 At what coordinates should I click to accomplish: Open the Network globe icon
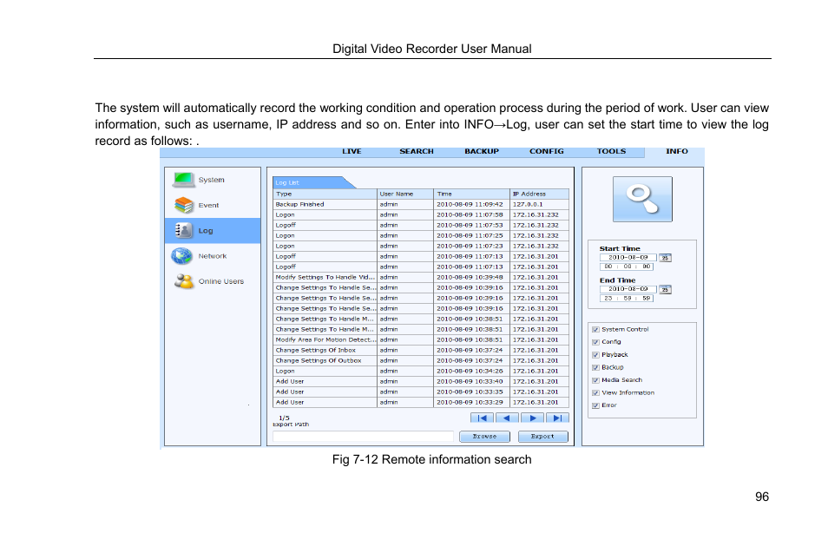181,255
